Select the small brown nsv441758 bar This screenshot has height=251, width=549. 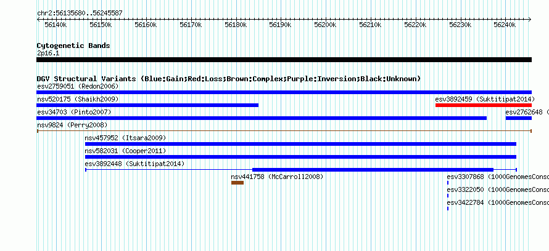point(237,183)
